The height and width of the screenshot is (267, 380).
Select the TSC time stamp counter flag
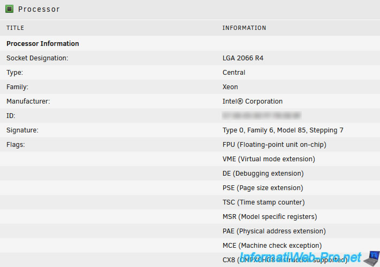263,202
